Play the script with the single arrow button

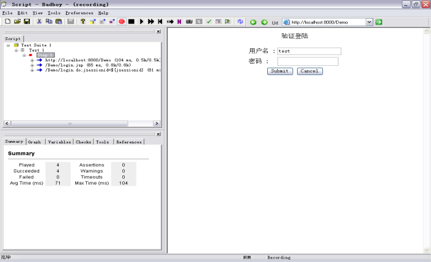tap(141, 21)
